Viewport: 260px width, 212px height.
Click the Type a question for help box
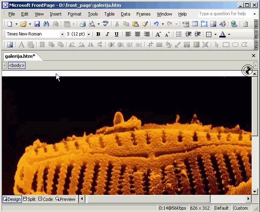tap(225, 14)
